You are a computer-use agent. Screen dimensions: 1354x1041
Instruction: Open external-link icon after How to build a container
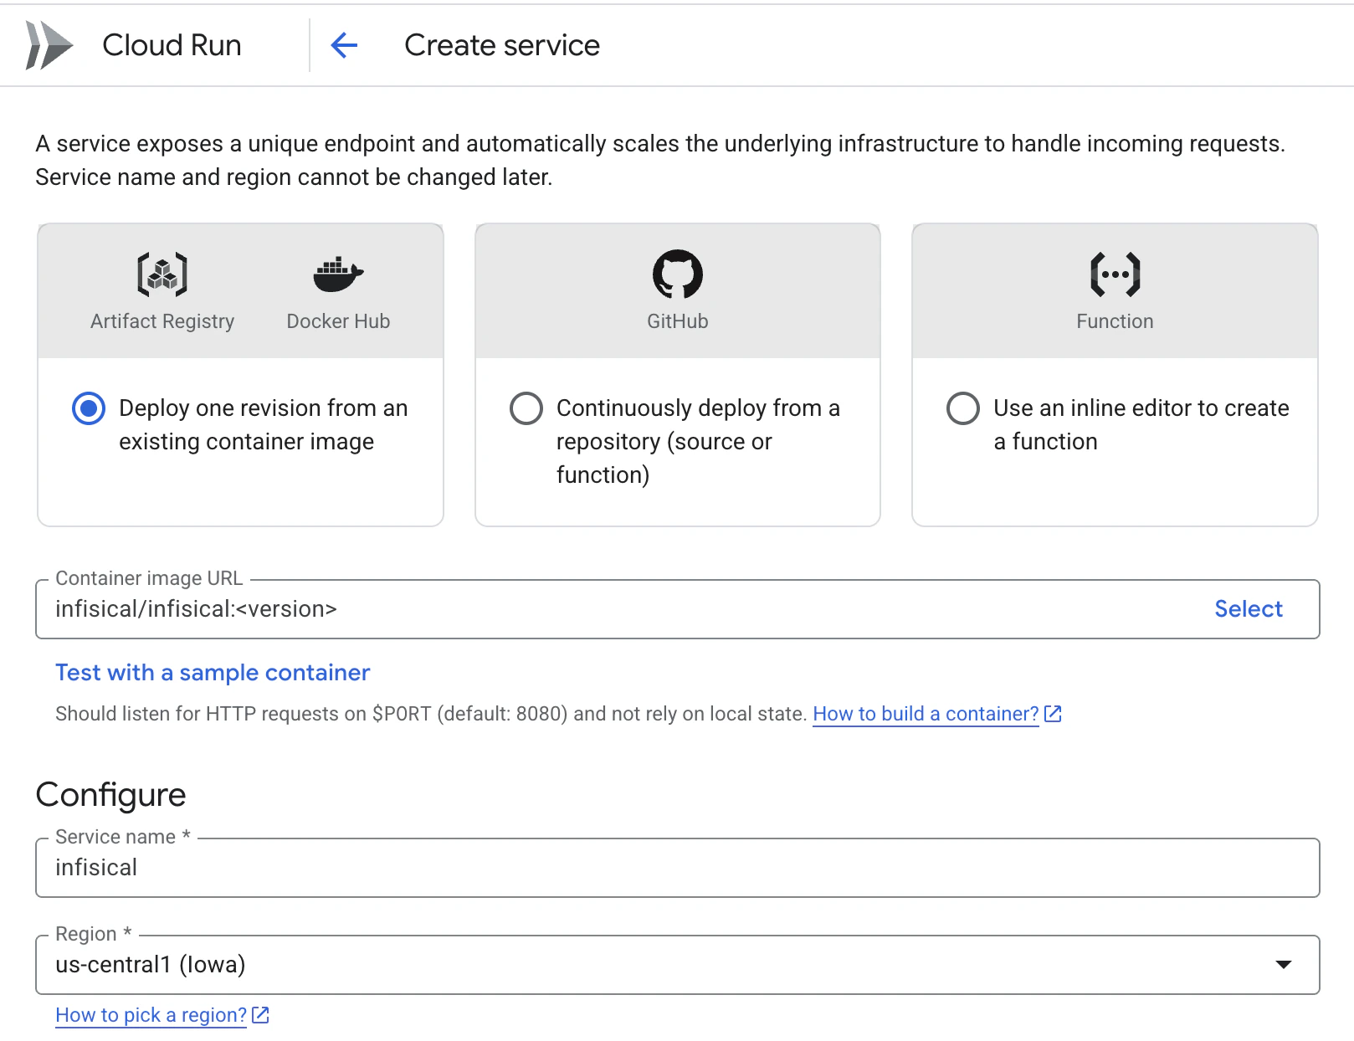(x=1053, y=714)
